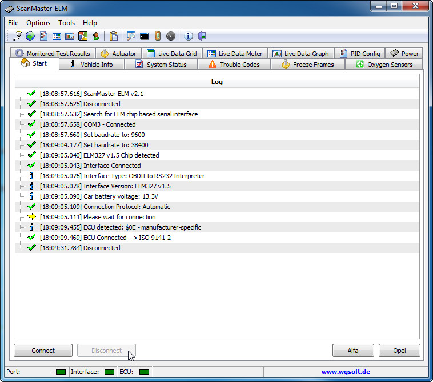The image size is (433, 382).
Task: Go to the Vehicle Info tab
Action: click(x=91, y=65)
